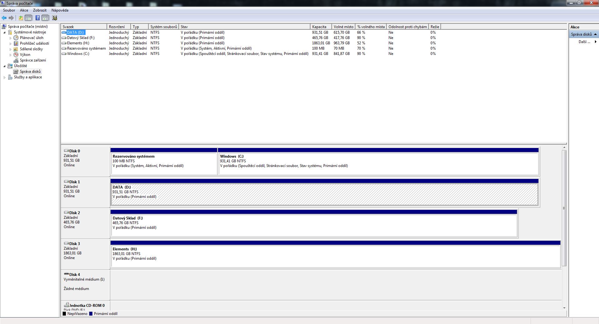Click the disk view vertical scrollbar thumb

[564, 208]
